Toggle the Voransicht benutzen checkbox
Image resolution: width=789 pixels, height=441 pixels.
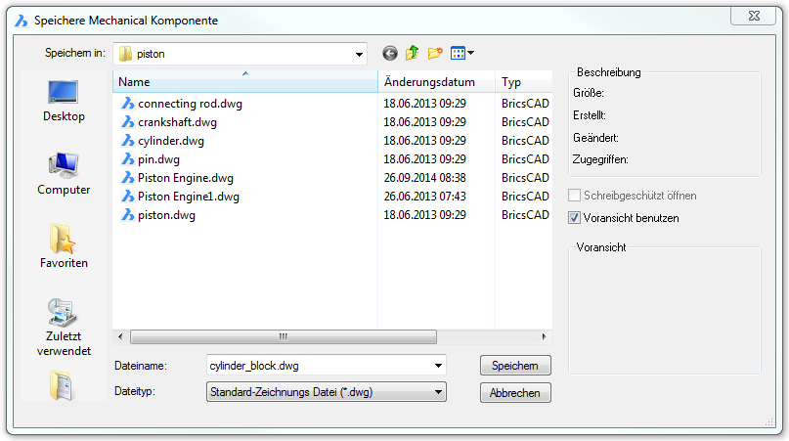point(575,218)
